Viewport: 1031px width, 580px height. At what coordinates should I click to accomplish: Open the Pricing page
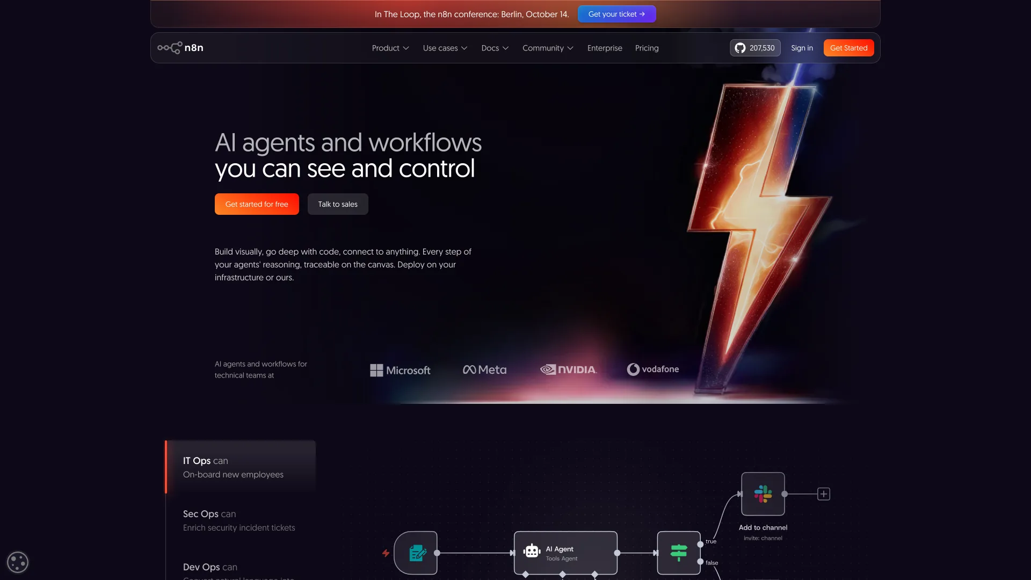click(647, 48)
